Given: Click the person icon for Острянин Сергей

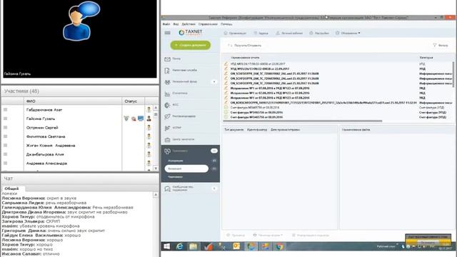Looking at the screenshot, I should click(x=149, y=127).
